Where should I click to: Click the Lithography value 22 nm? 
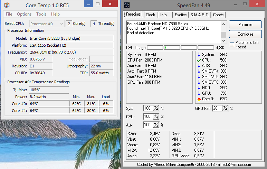click(x=102, y=66)
